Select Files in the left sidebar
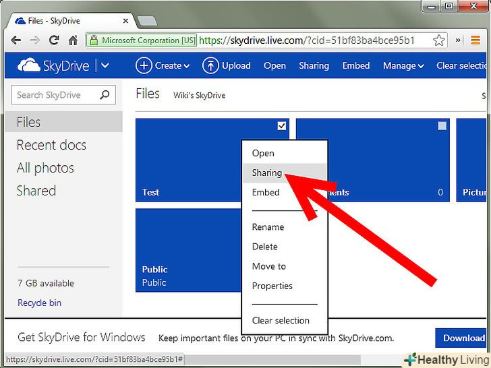Viewport: 491px width, 368px height. (63, 122)
